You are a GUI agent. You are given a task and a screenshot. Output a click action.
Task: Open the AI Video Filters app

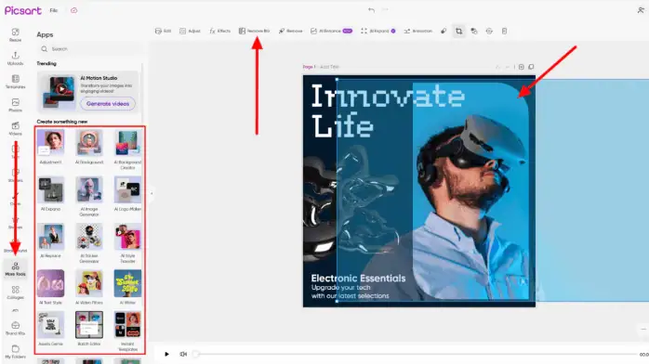coord(89,287)
